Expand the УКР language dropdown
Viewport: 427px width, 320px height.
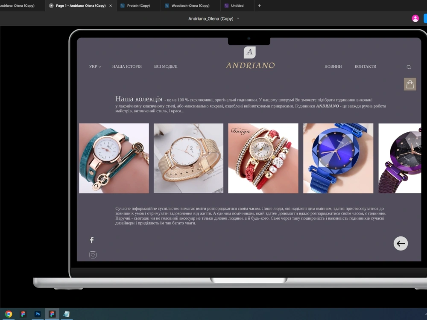coord(95,67)
